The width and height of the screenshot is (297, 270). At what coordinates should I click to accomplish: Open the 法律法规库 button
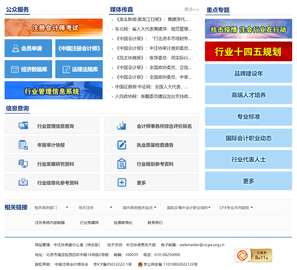[x=79, y=69]
